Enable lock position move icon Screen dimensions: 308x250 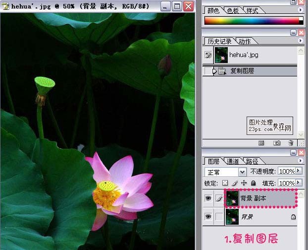point(244,183)
